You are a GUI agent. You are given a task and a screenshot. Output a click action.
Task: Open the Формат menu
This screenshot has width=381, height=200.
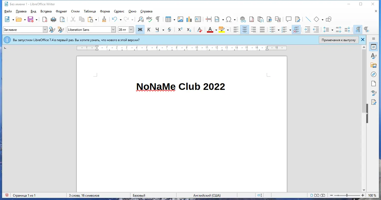click(61, 11)
